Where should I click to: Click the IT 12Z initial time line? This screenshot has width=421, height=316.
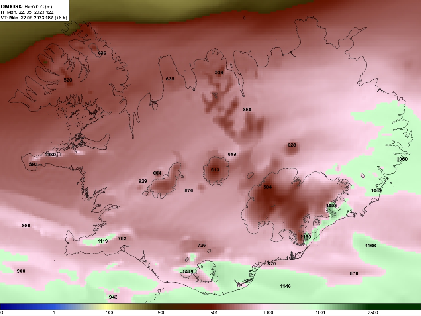tap(28, 12)
